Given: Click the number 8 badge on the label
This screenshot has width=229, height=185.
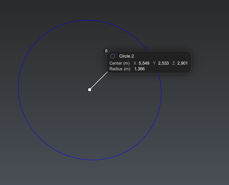Looking at the screenshot, I should pyautogui.click(x=106, y=51).
